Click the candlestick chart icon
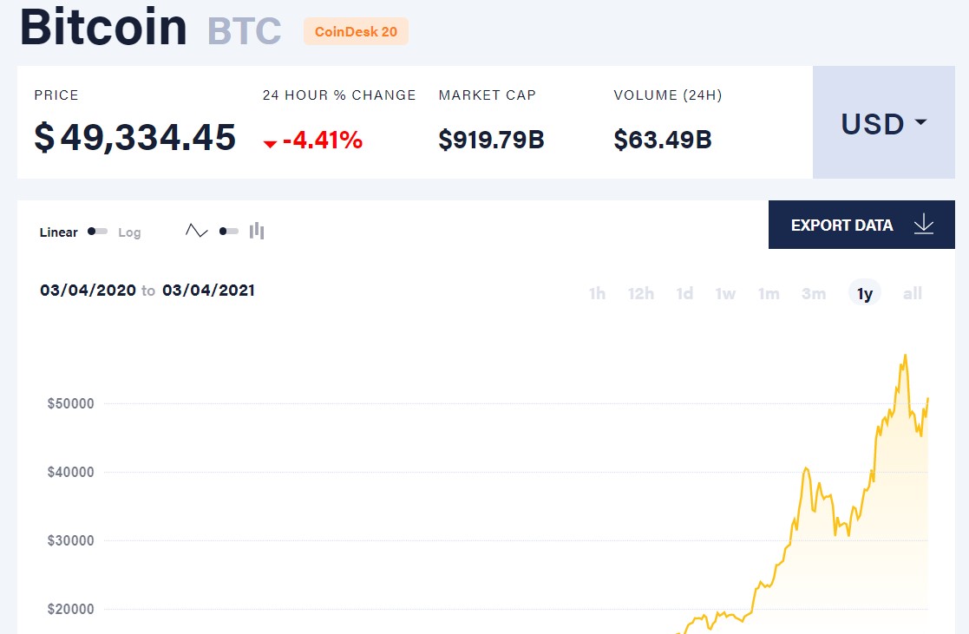Viewport: 969px width, 634px height. coord(257,231)
